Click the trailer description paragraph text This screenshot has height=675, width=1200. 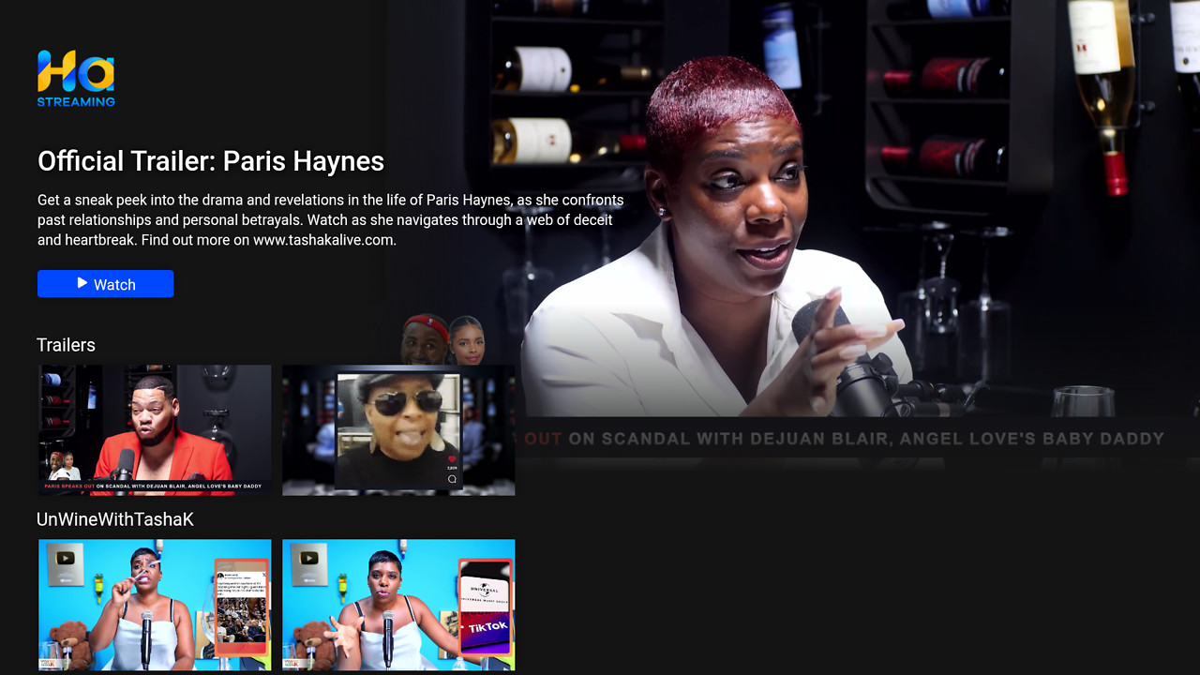click(328, 219)
